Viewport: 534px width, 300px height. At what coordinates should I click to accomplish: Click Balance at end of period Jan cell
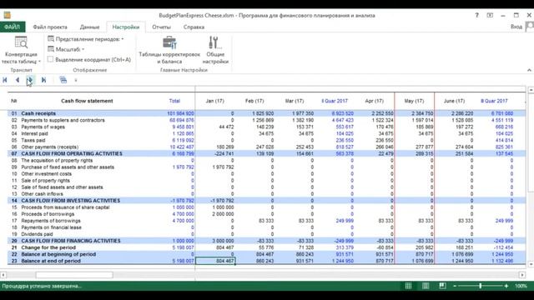click(215, 261)
